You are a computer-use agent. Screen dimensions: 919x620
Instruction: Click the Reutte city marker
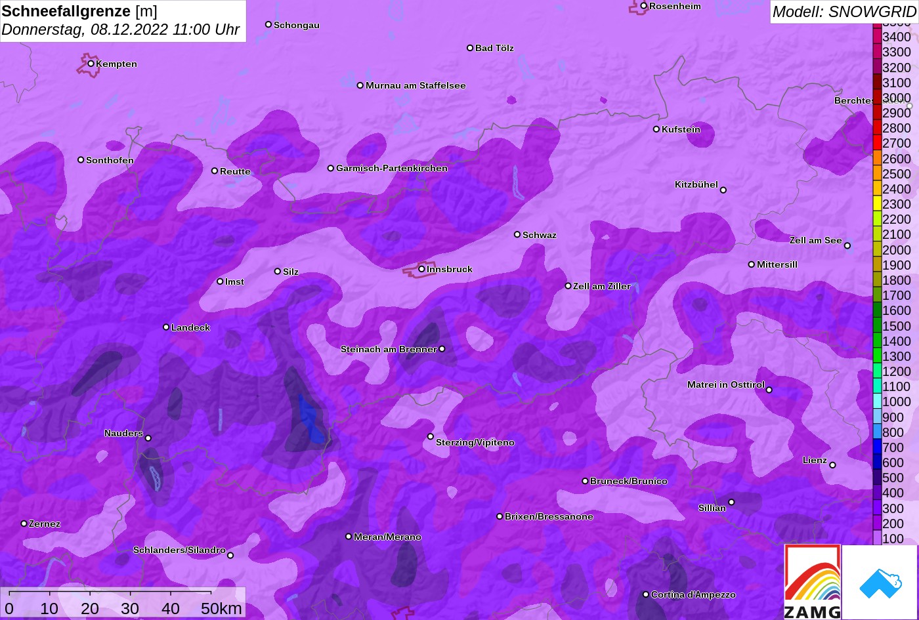215,171
